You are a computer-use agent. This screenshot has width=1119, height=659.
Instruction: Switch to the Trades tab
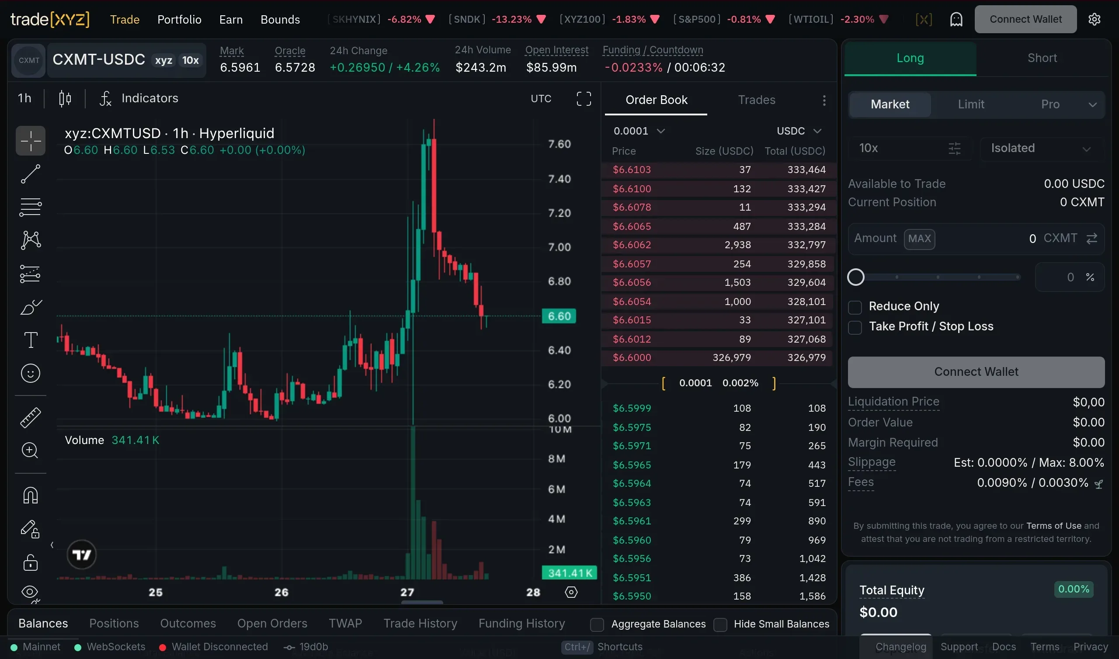click(x=756, y=100)
